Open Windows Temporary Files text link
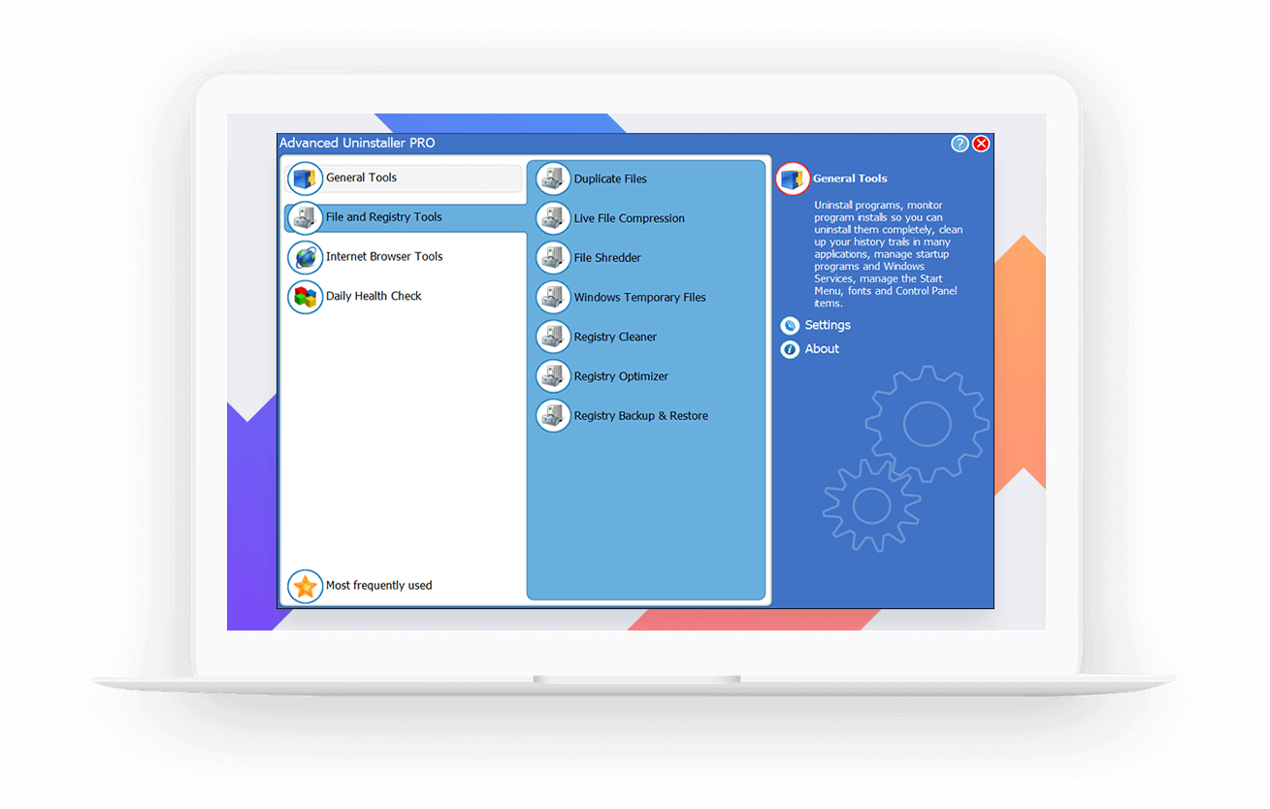The width and height of the screenshot is (1270, 809). coord(640,298)
